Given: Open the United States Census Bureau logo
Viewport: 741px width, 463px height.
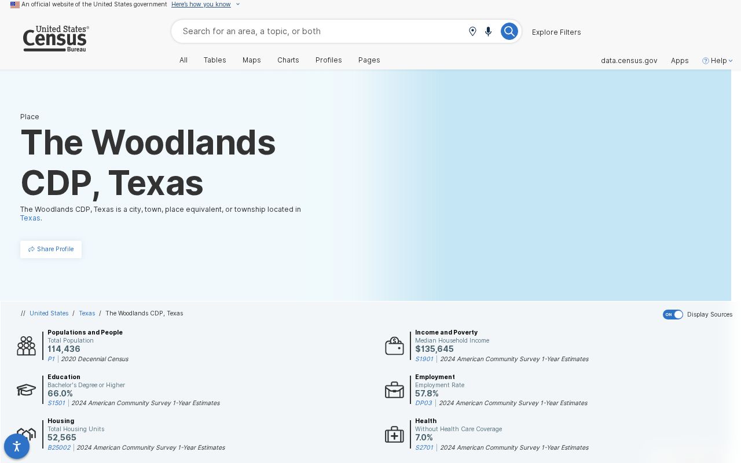Looking at the screenshot, I should (x=56, y=39).
